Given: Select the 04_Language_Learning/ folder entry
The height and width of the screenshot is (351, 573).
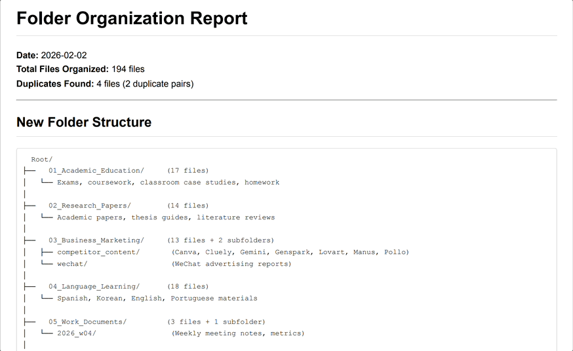Looking at the screenshot, I should [94, 286].
